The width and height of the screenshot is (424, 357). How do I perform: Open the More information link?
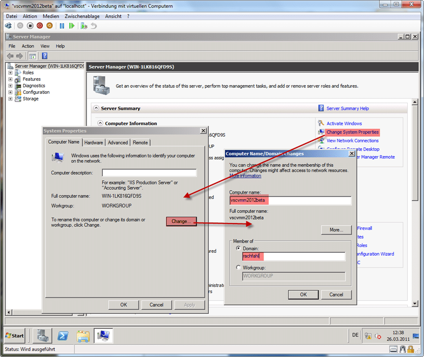(x=245, y=176)
